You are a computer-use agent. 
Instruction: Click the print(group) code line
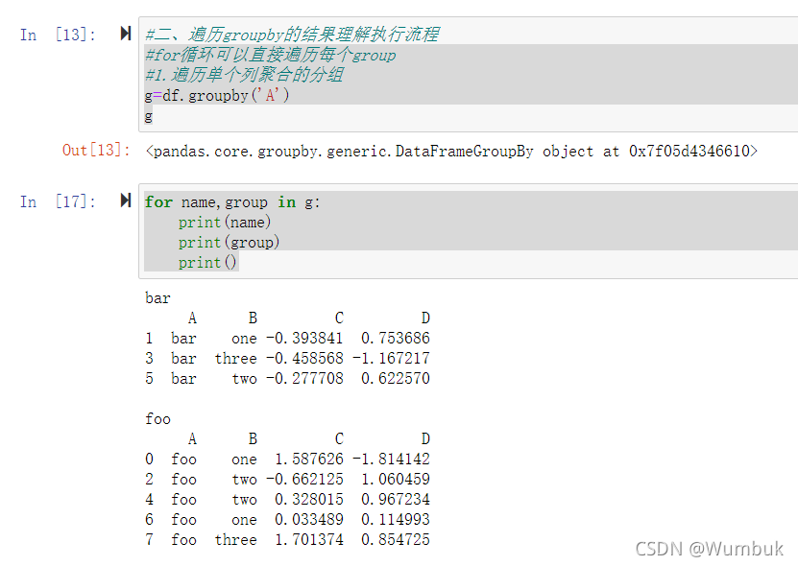[229, 242]
